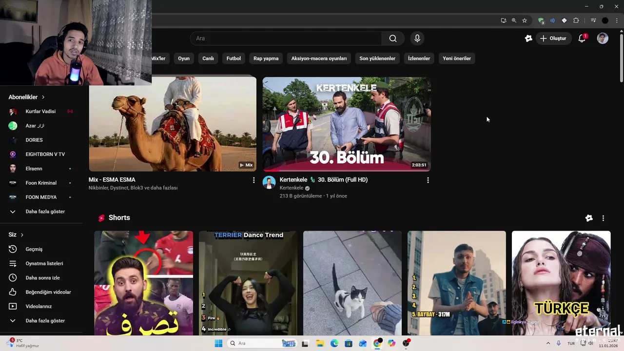Select the Oyun filter chip
This screenshot has width=624, height=351.
pos(184,58)
